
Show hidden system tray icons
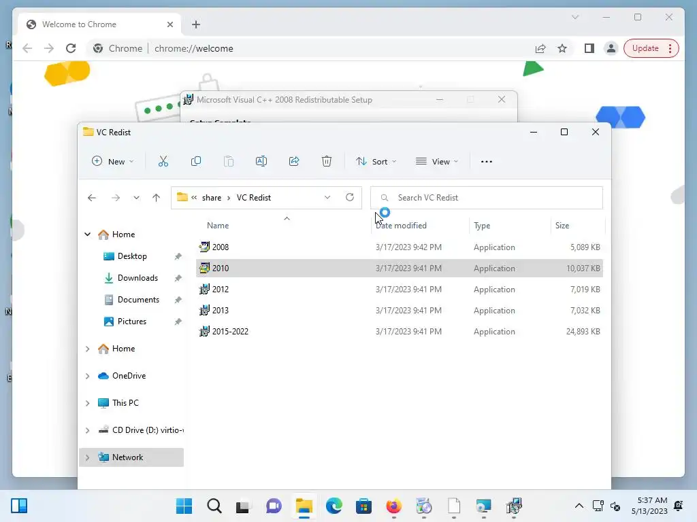(579, 506)
